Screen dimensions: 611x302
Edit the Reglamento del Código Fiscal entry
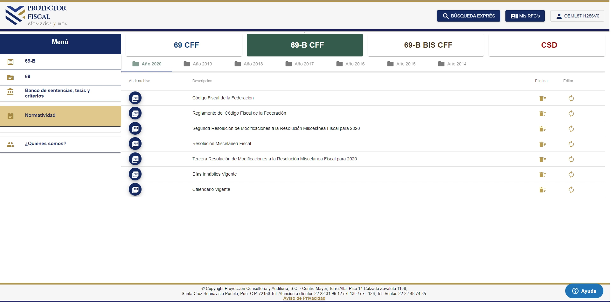(571, 114)
